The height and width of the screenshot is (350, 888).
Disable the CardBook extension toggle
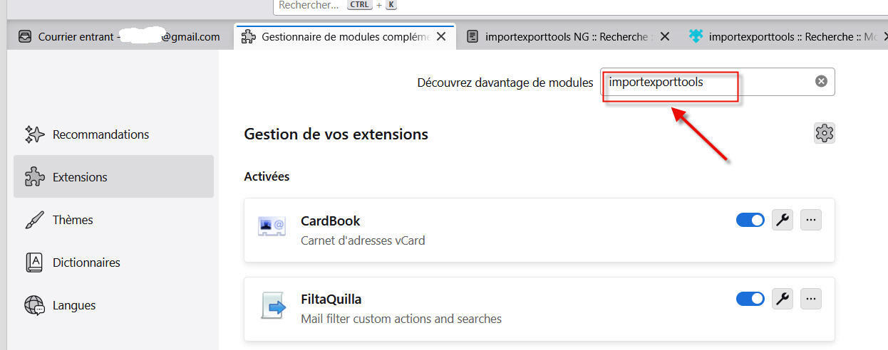pyautogui.click(x=750, y=221)
